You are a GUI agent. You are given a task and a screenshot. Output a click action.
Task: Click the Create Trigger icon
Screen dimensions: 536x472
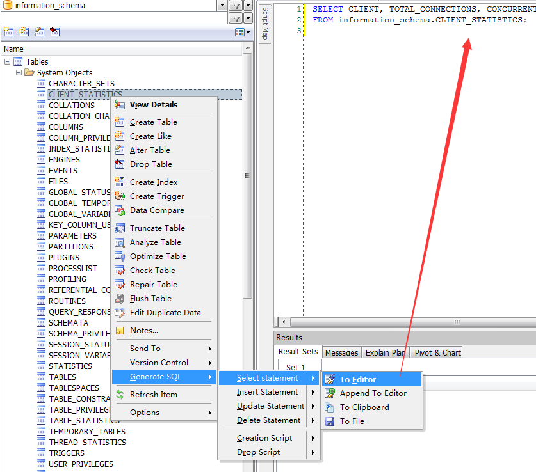click(120, 196)
